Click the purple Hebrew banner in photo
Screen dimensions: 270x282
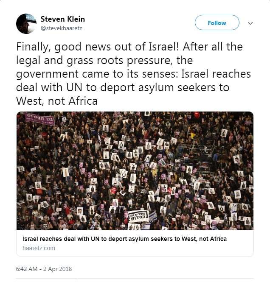[40, 119]
